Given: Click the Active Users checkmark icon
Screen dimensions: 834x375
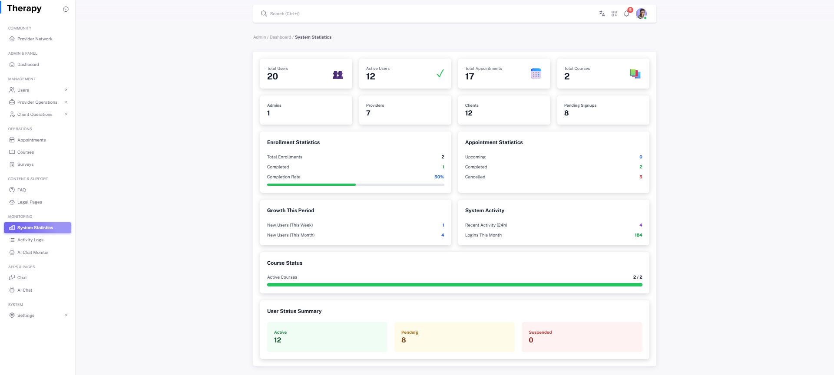Looking at the screenshot, I should [440, 74].
